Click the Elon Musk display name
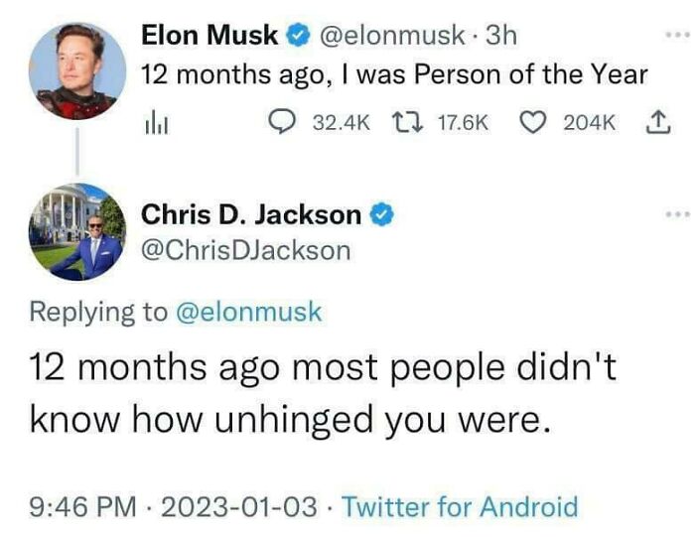695x537 pixels. [209, 36]
